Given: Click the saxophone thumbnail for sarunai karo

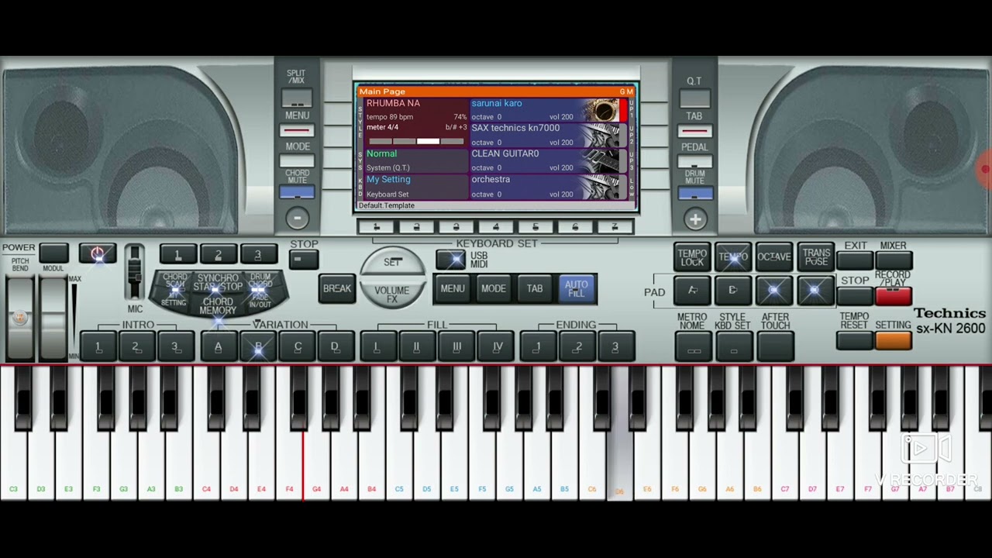Looking at the screenshot, I should coord(603,110).
